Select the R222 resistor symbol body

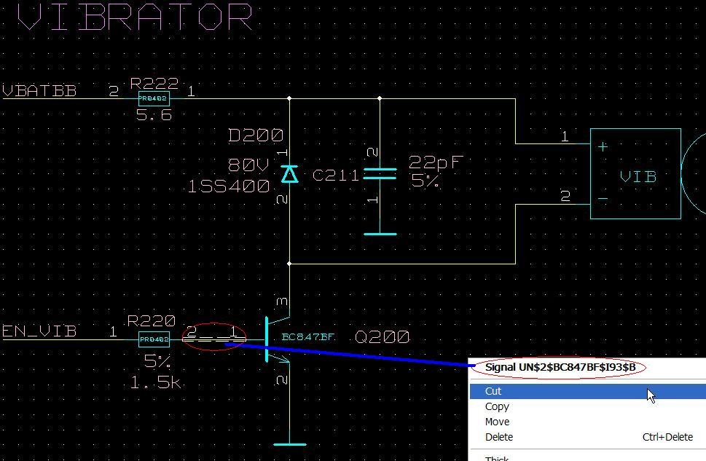pos(154,99)
